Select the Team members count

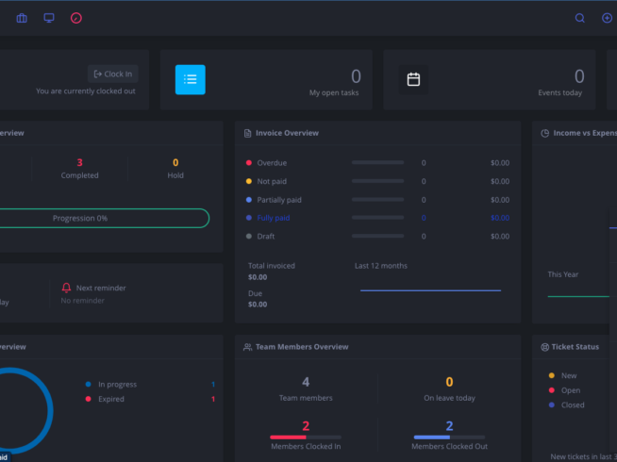306,382
